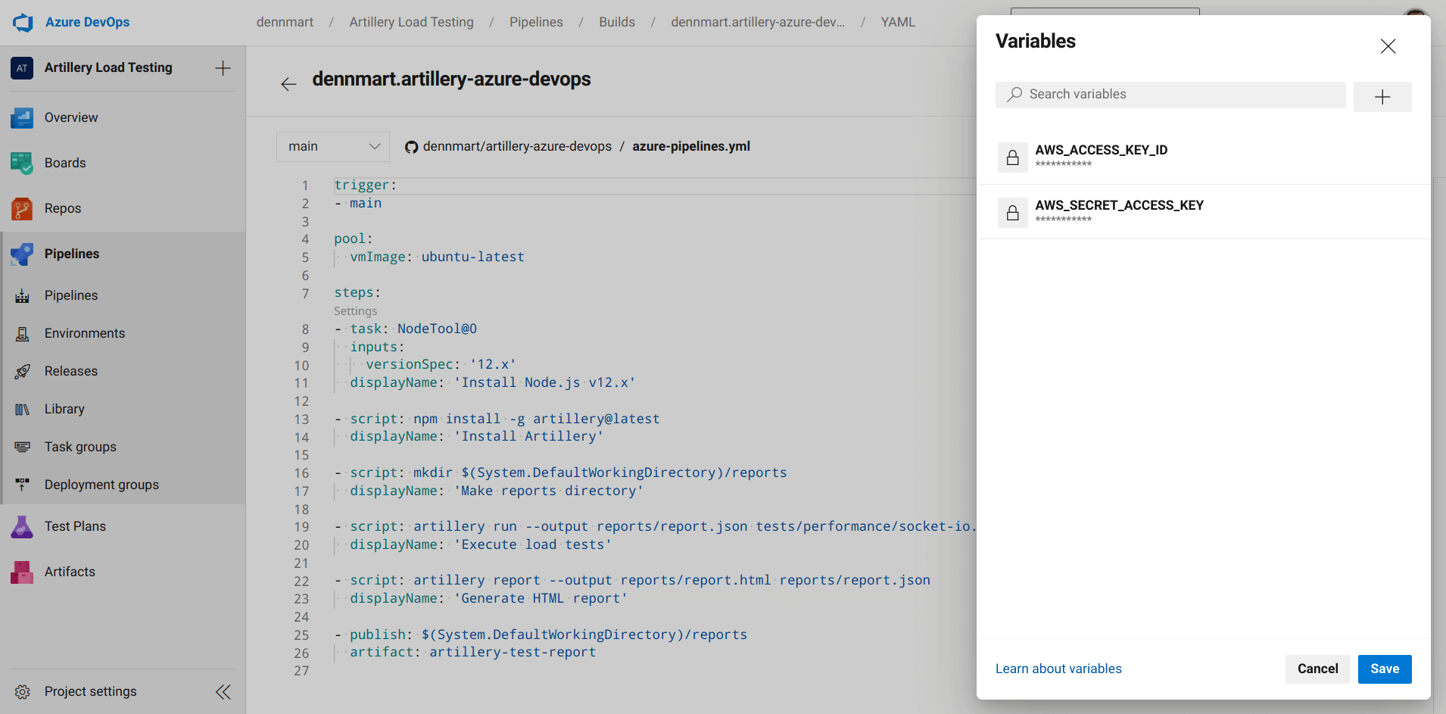The width and height of the screenshot is (1446, 714).
Task: Click the Project settings gear icon
Action: [23, 691]
